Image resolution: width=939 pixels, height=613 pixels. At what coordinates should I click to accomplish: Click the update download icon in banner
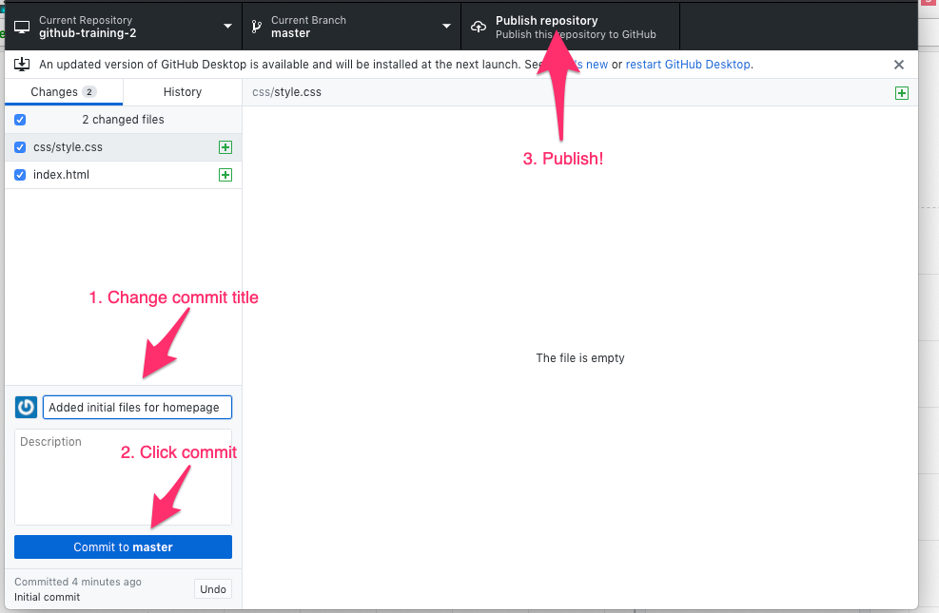[x=22, y=64]
